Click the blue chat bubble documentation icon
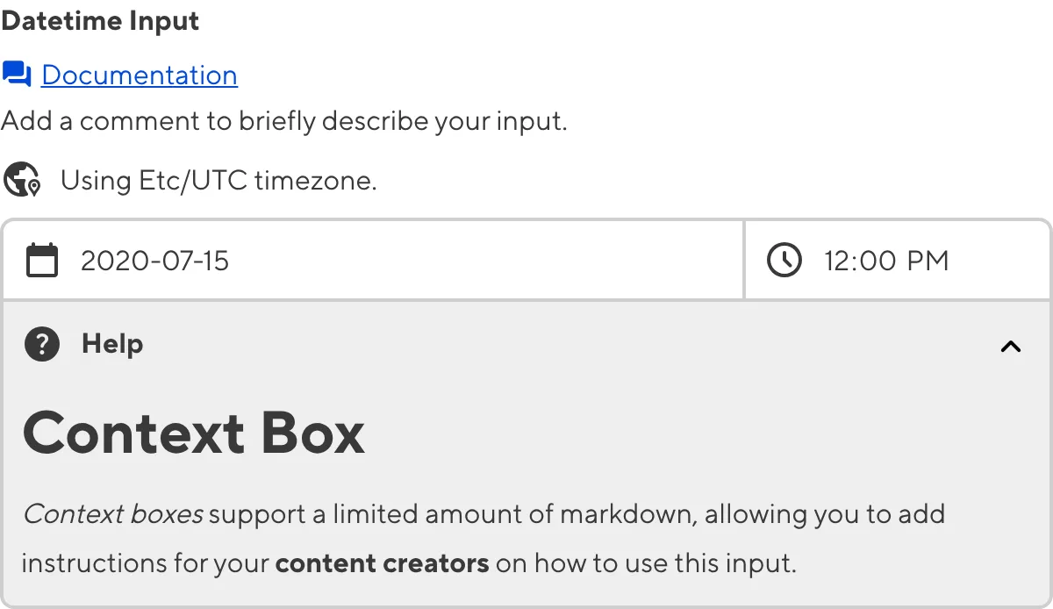Viewport: 1053px width, 609px height. tap(15, 75)
